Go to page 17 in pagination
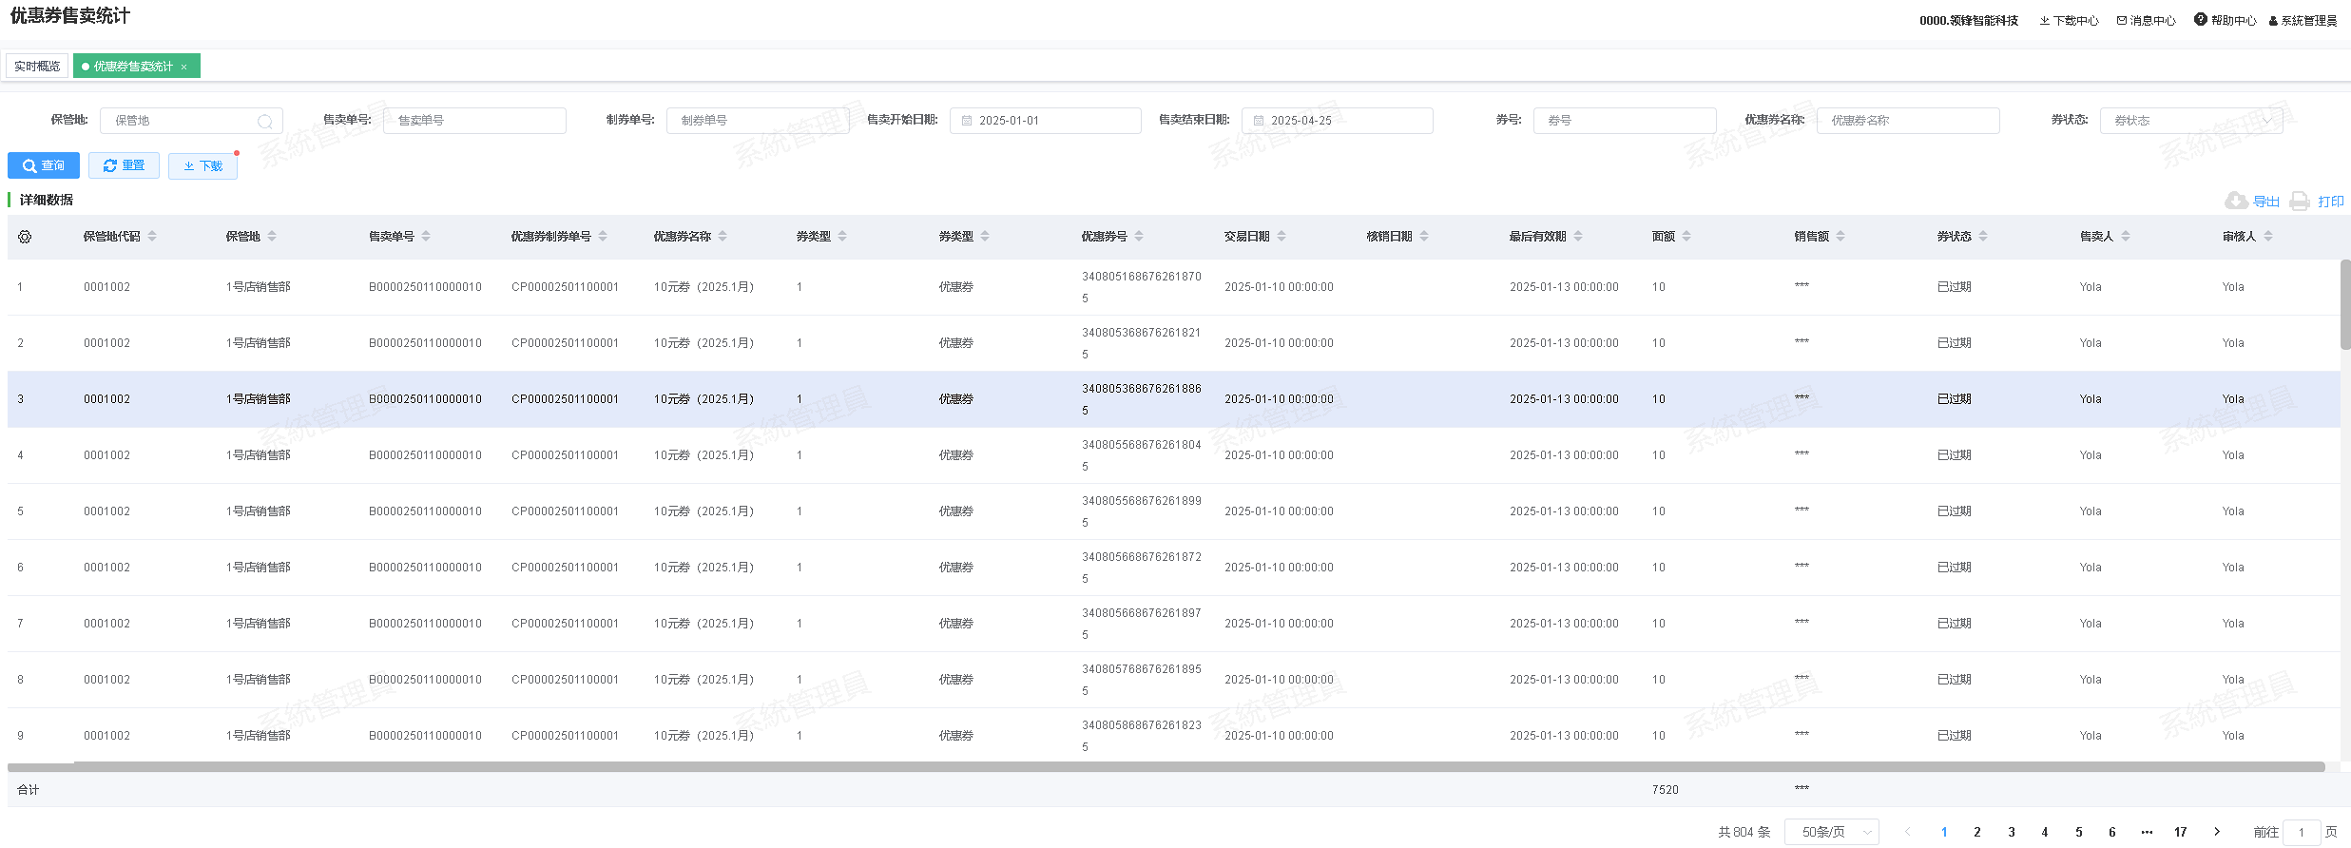Viewport: 2351px width, 848px height. point(2180,832)
